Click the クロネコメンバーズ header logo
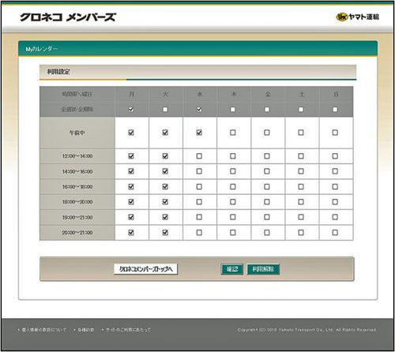 68,17
